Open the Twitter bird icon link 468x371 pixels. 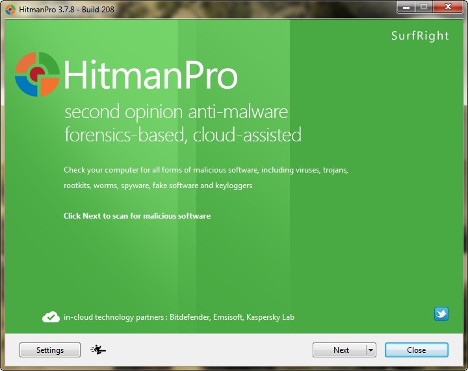pyautogui.click(x=441, y=314)
